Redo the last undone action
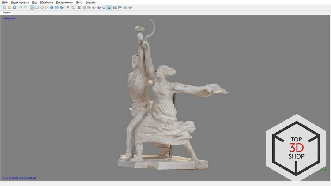The height and width of the screenshot is (186, 331). pyautogui.click(x=26, y=7)
